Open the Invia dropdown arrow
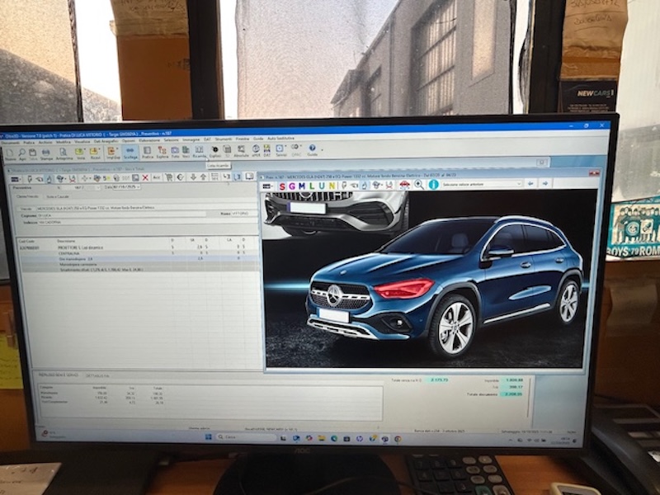The height and width of the screenshot is (495, 660). tap(85, 151)
